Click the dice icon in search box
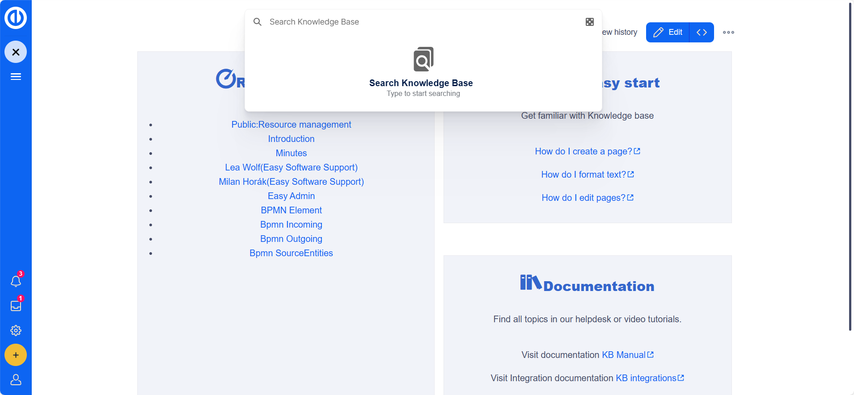Screen dimensions: 854x395 tap(589, 22)
